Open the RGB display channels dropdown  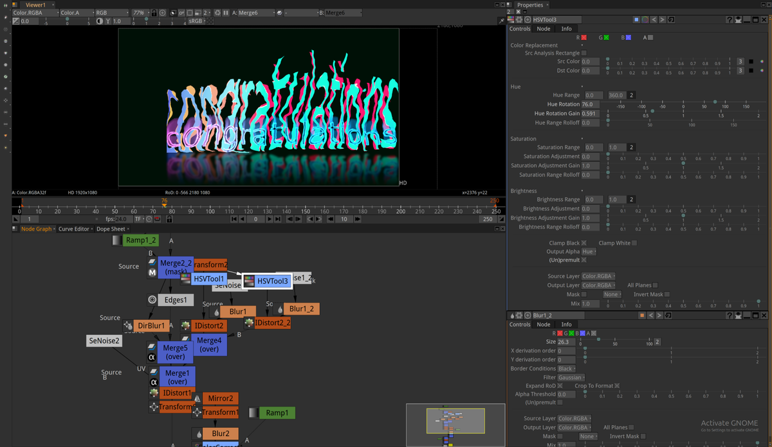[111, 13]
